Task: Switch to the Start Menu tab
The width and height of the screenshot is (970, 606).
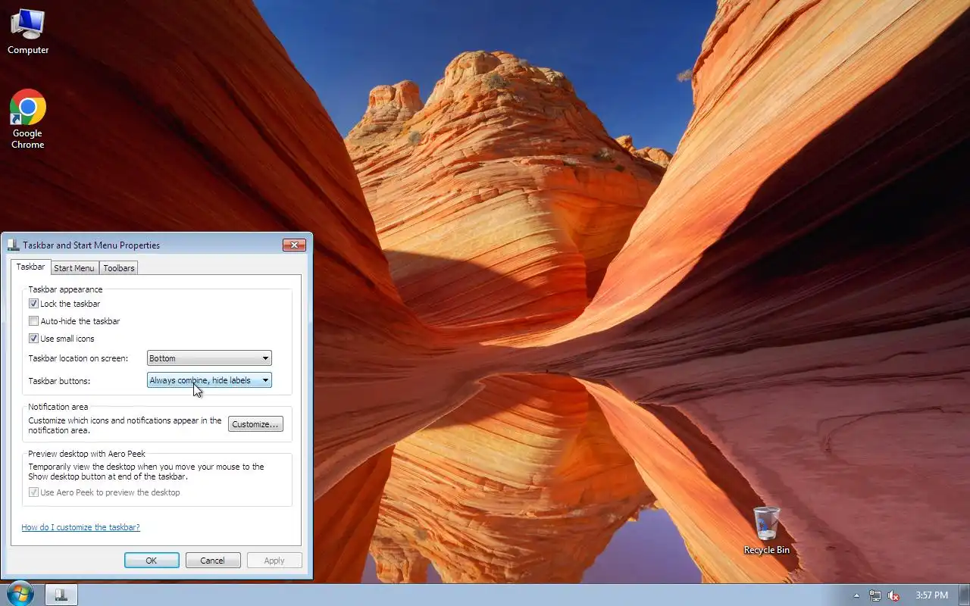Action: point(74,267)
